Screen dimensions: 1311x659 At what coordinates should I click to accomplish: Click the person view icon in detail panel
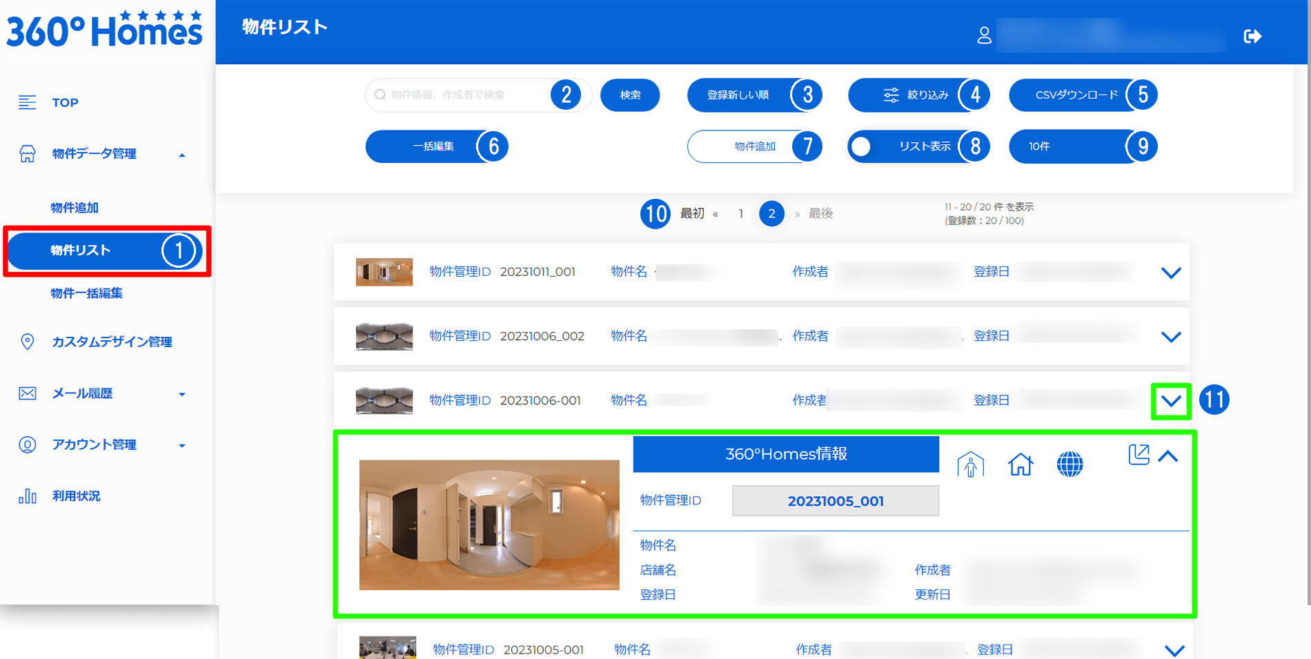[970, 464]
